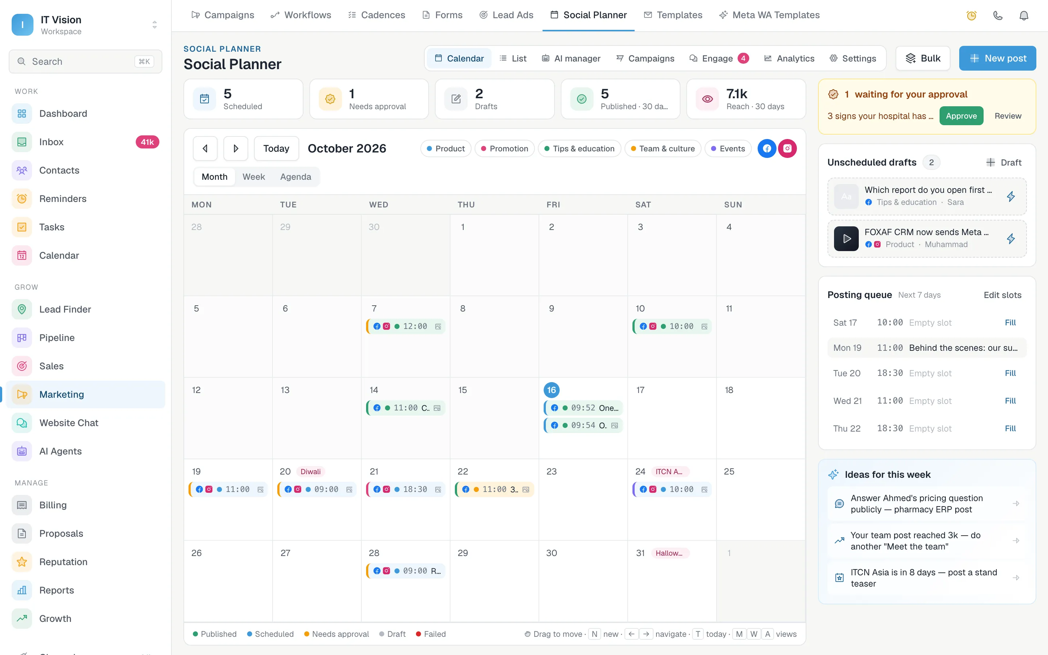Open Proposals in the sidebar
This screenshot has width=1048, height=655.
pyautogui.click(x=86, y=534)
